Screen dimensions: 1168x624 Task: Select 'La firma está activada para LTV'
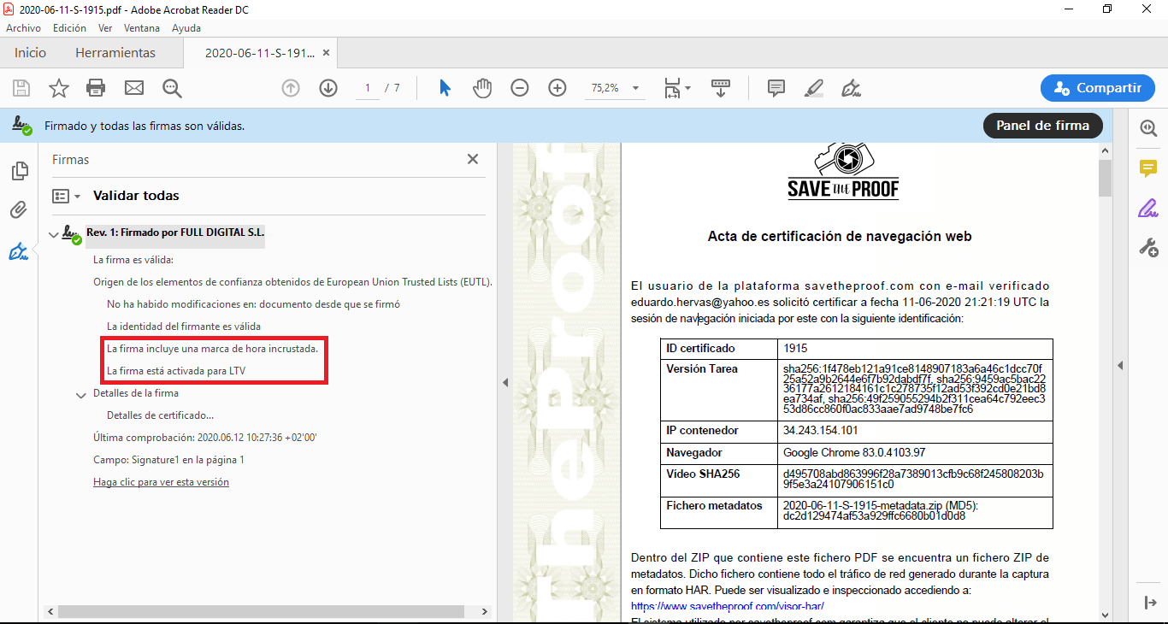coord(176,371)
